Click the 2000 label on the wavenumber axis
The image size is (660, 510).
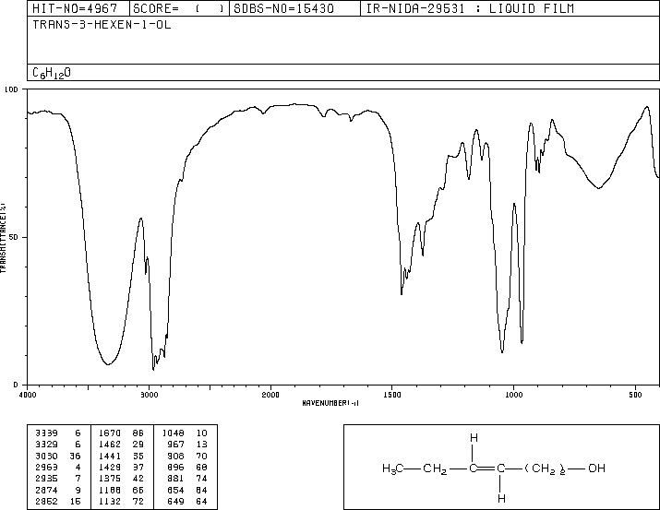(270, 395)
